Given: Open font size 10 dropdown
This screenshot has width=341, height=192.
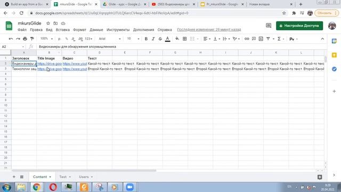Looking at the screenshot, I should 133,39.
